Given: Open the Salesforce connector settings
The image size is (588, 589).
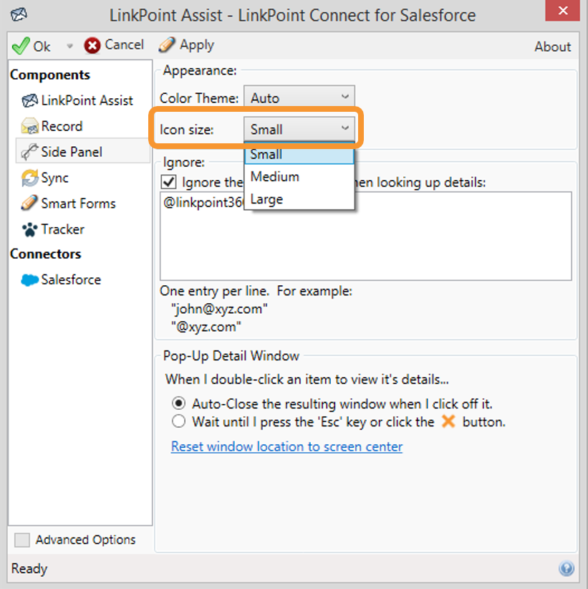Looking at the screenshot, I should pos(71,280).
